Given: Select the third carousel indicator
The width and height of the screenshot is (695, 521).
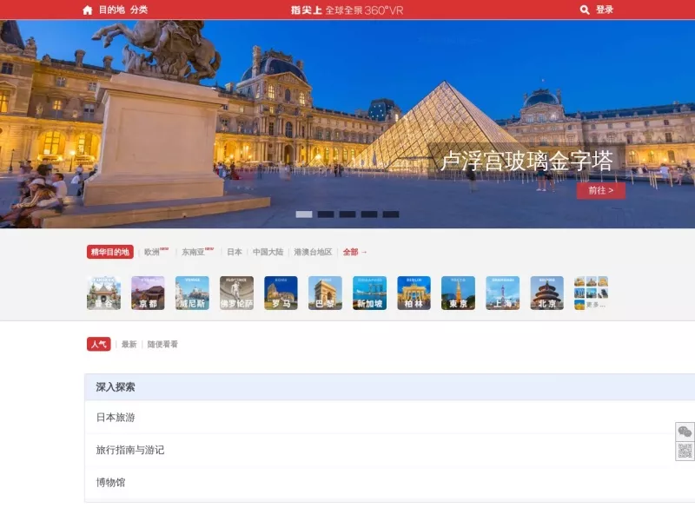Looking at the screenshot, I should [347, 214].
